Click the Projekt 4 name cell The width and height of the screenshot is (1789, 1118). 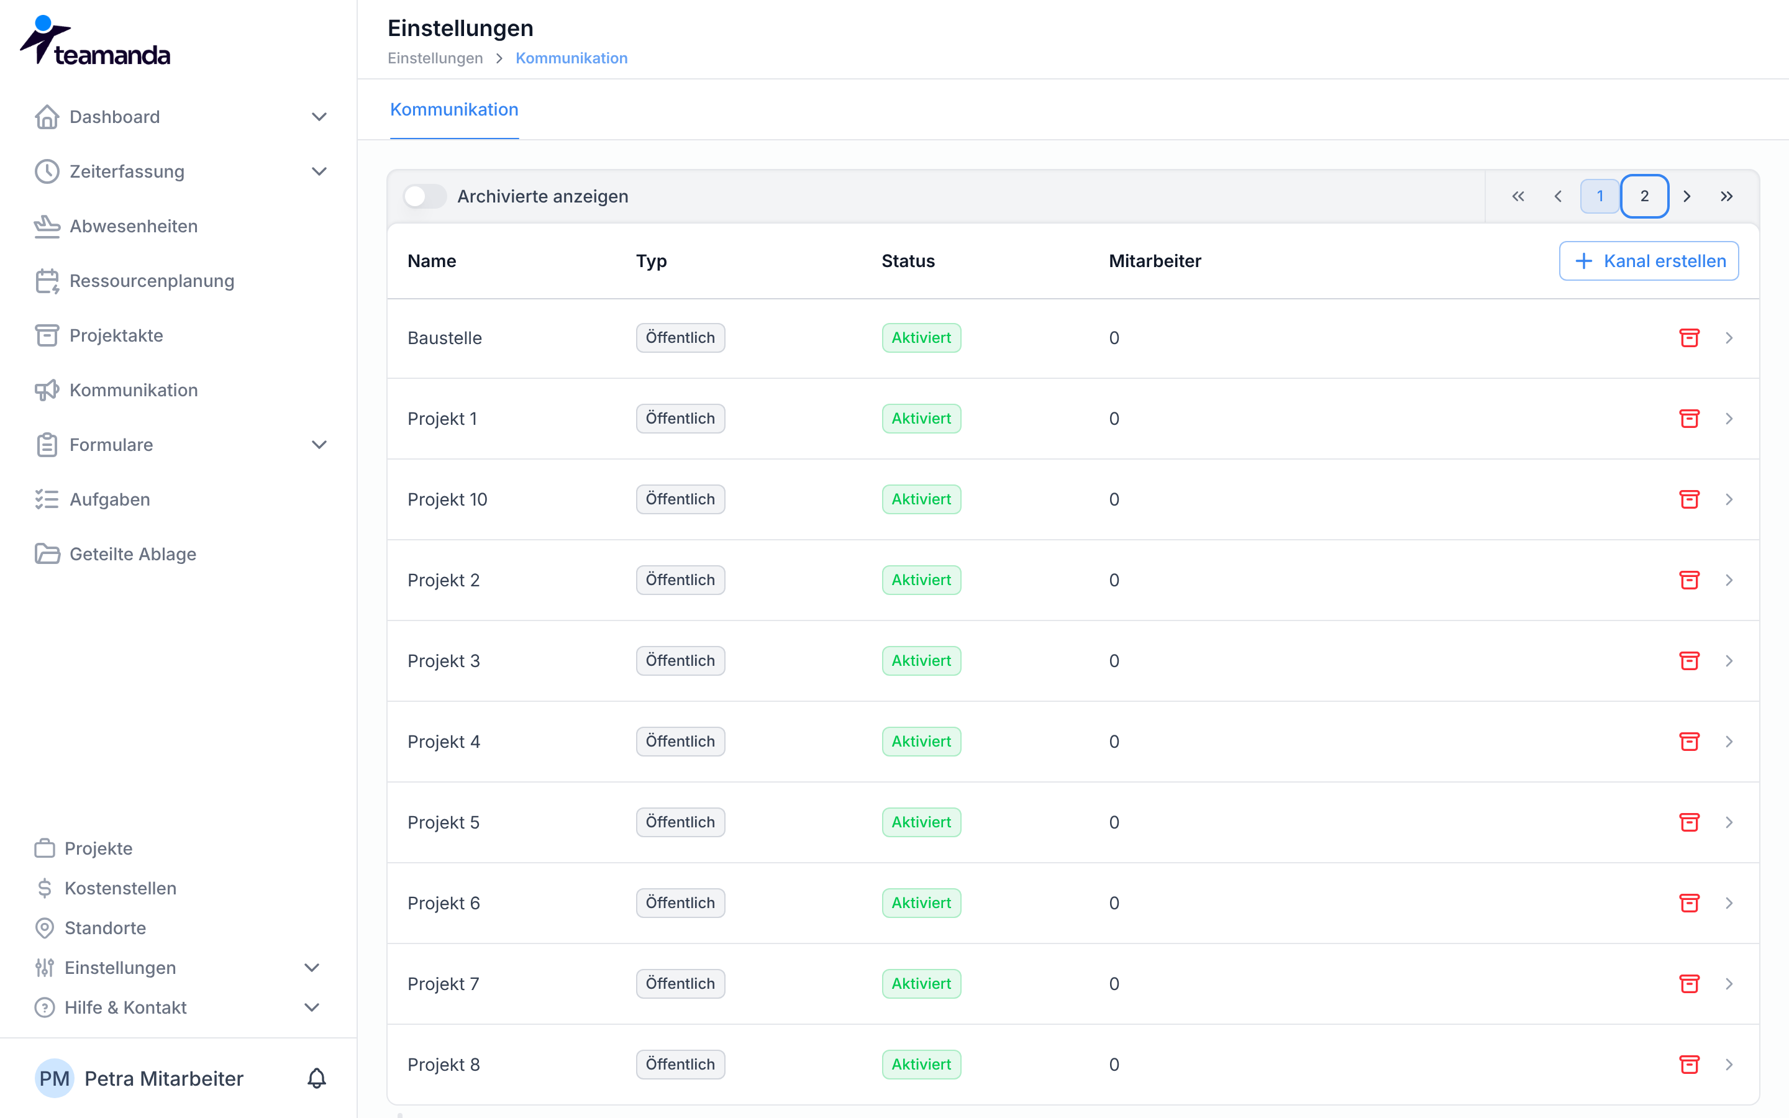click(444, 742)
